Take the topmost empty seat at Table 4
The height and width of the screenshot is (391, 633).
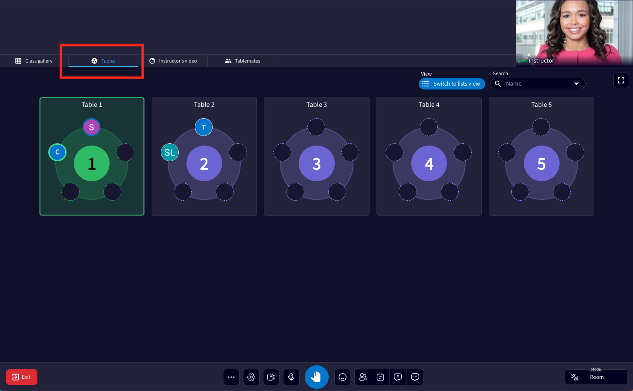pyautogui.click(x=429, y=127)
